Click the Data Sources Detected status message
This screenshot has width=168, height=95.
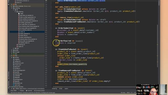coord(33,93)
